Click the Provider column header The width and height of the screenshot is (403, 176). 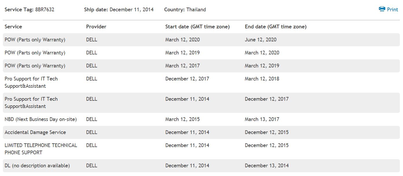(96, 27)
